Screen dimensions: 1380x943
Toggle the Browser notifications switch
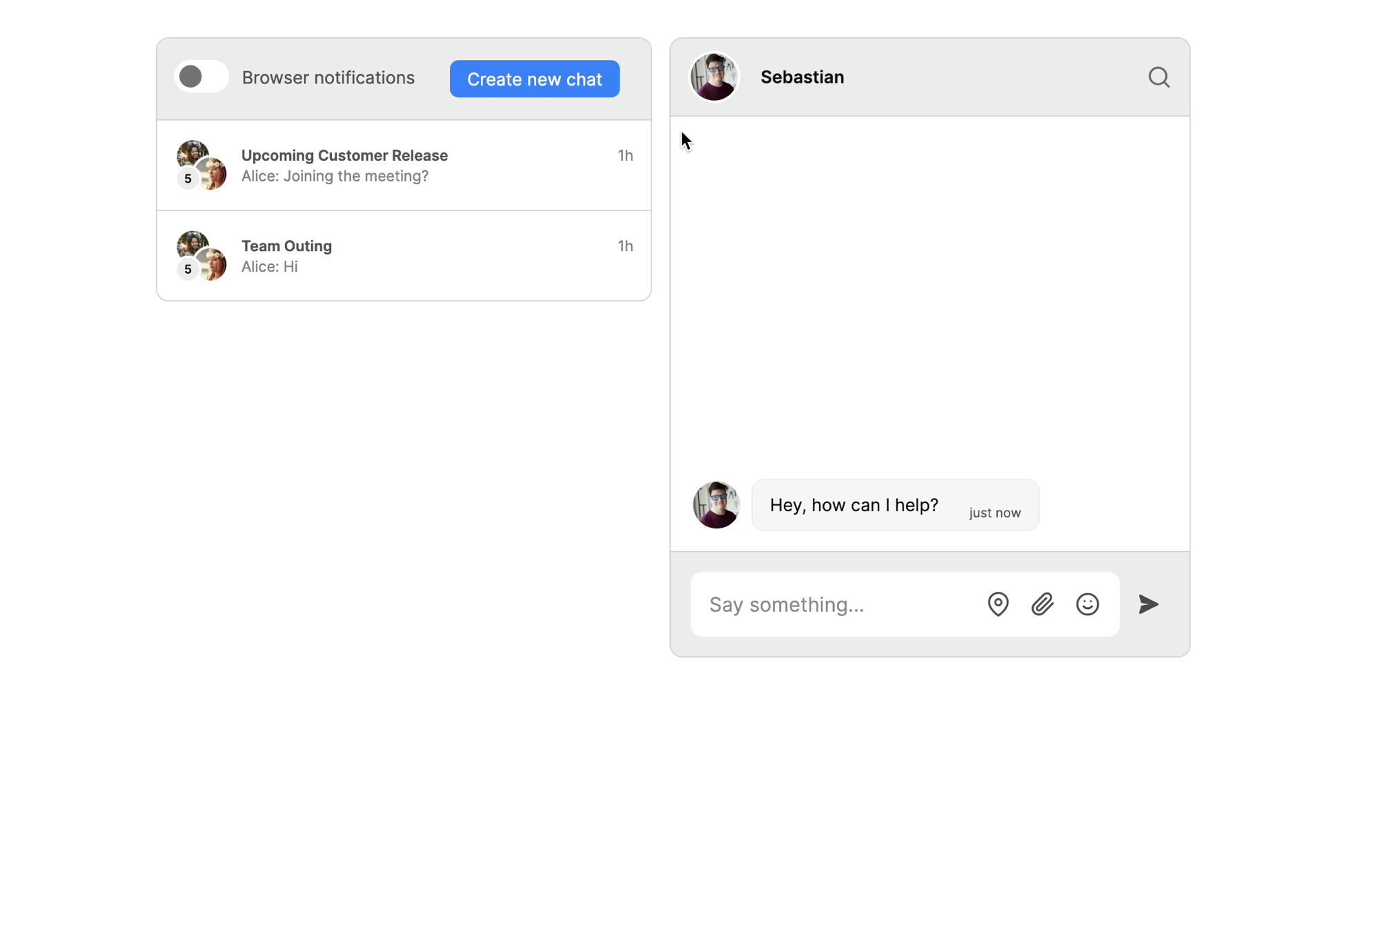click(x=201, y=77)
